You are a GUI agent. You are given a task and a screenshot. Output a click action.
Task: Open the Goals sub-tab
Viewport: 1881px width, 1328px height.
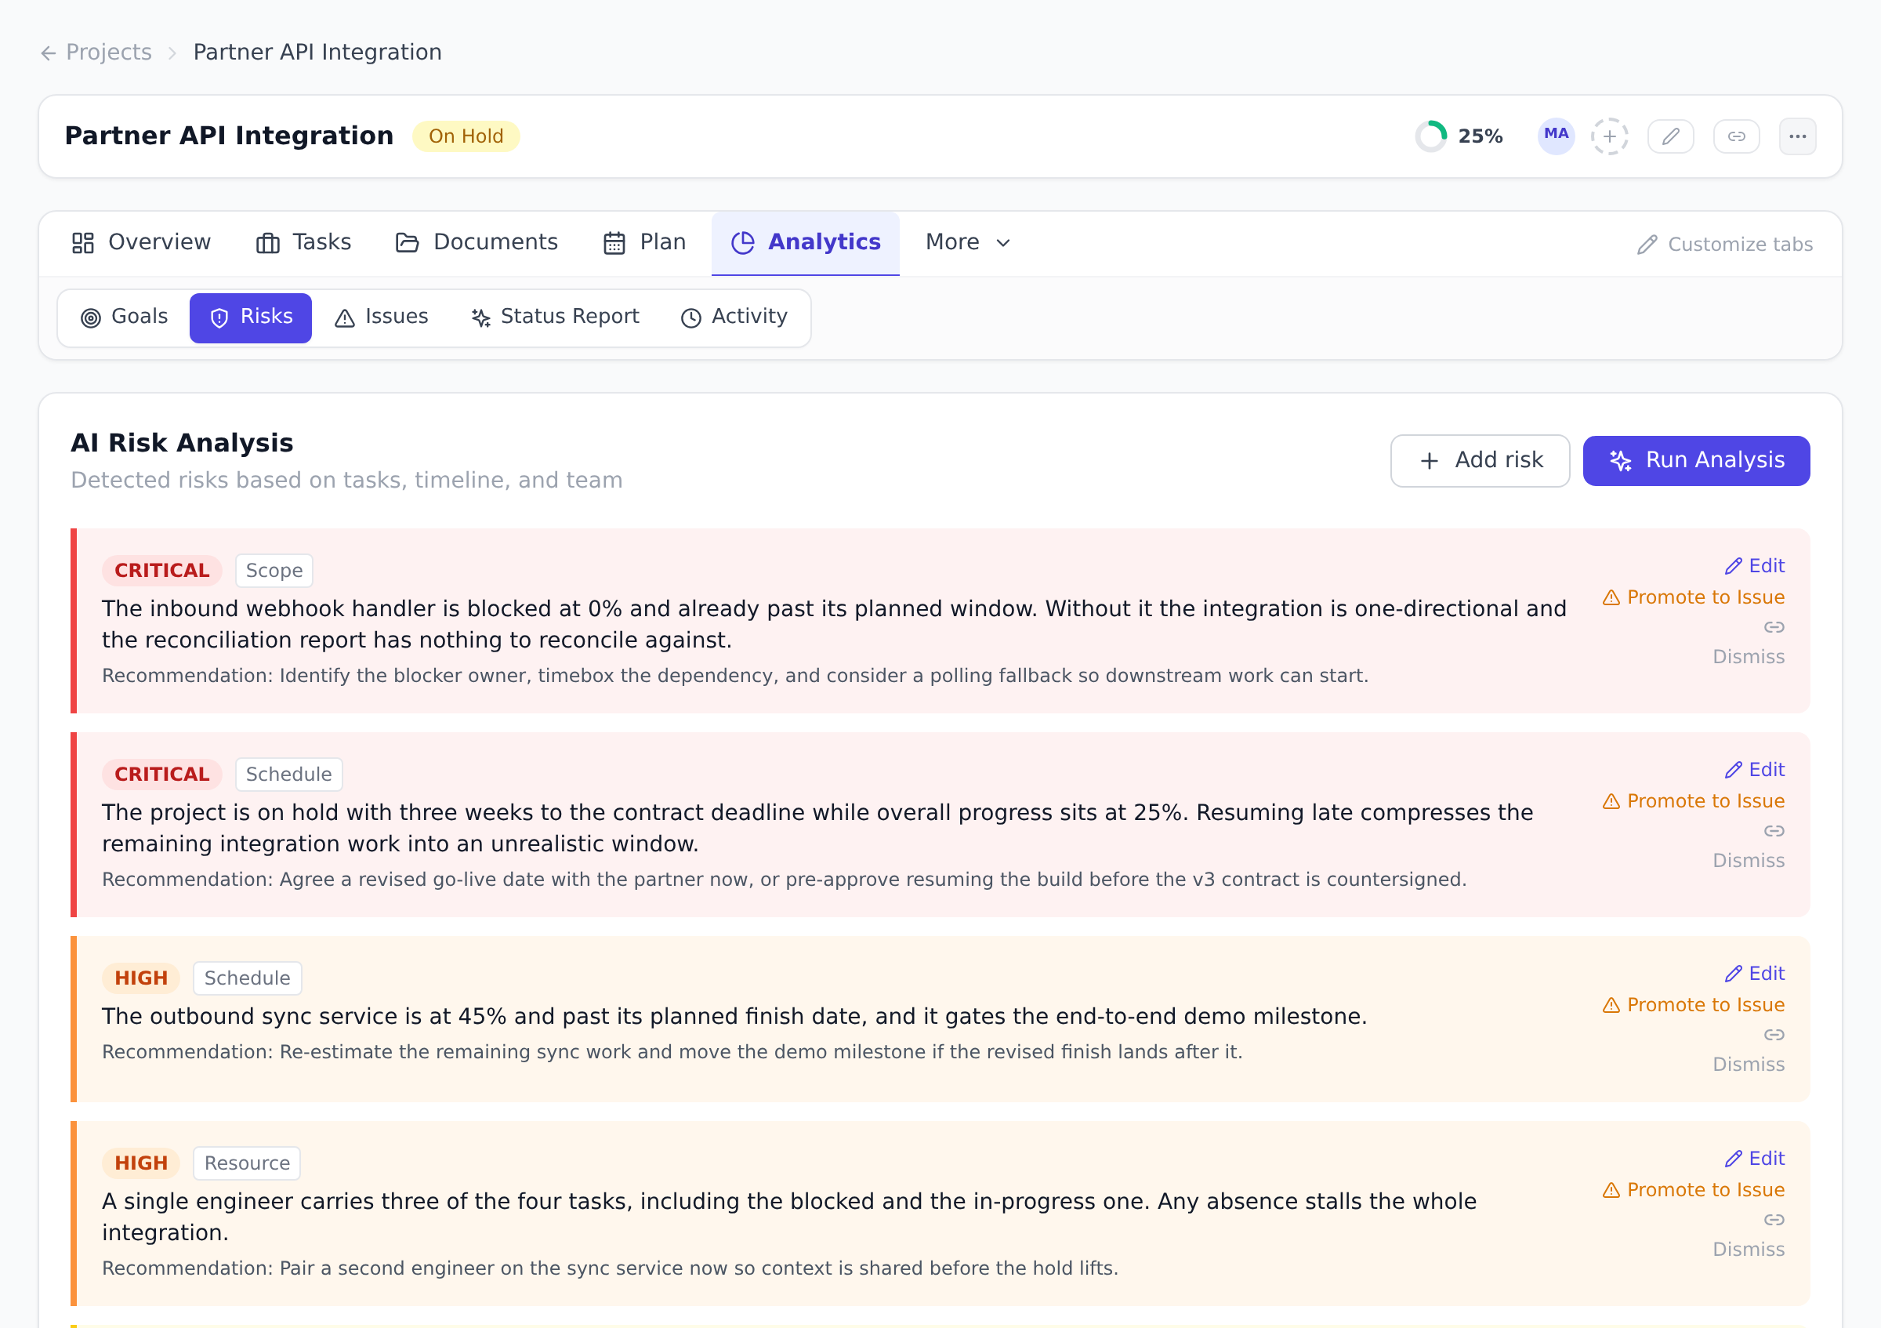click(125, 317)
